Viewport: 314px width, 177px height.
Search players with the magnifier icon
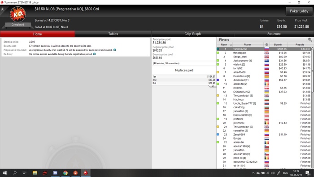[x=310, y=40]
